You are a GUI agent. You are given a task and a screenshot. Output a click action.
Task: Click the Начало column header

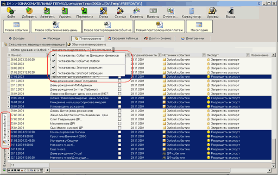[x=28, y=55]
